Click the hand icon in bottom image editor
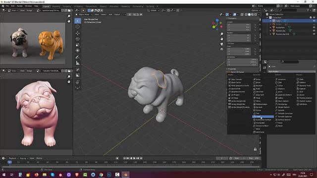 (69, 82)
